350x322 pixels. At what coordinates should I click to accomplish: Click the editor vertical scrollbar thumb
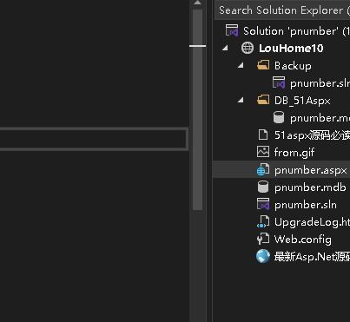tap(197, 110)
